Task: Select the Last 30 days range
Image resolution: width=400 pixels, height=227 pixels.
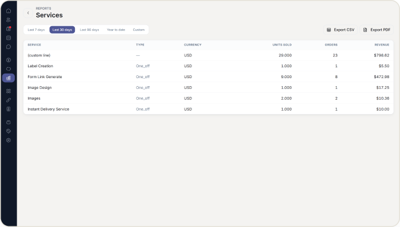Action: [62, 30]
